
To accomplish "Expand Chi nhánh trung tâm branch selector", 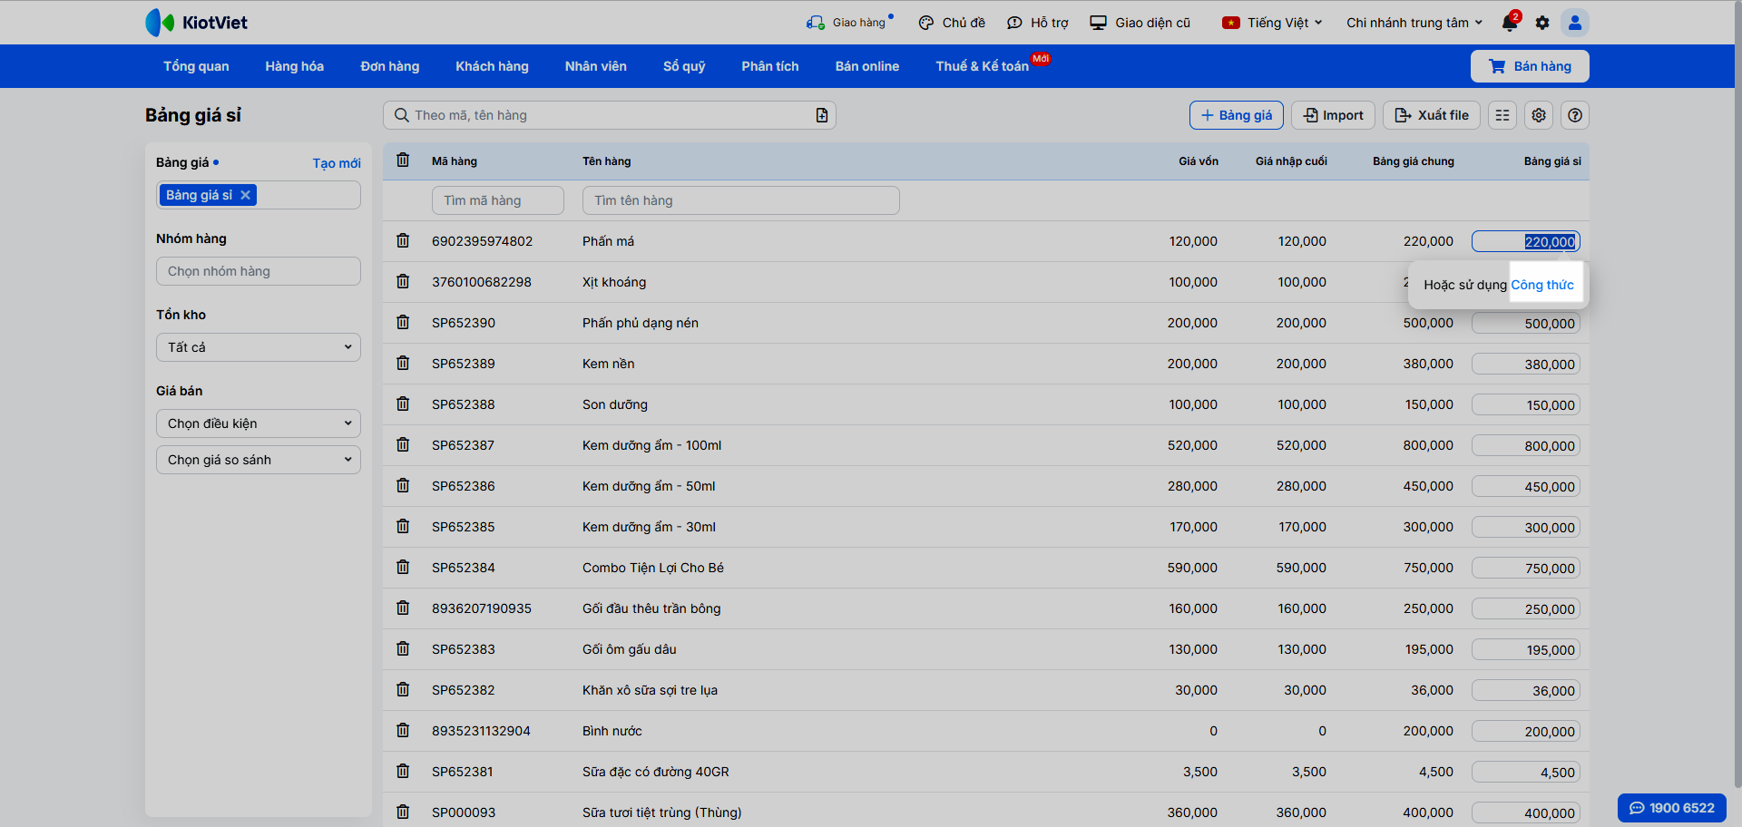I will [1414, 23].
